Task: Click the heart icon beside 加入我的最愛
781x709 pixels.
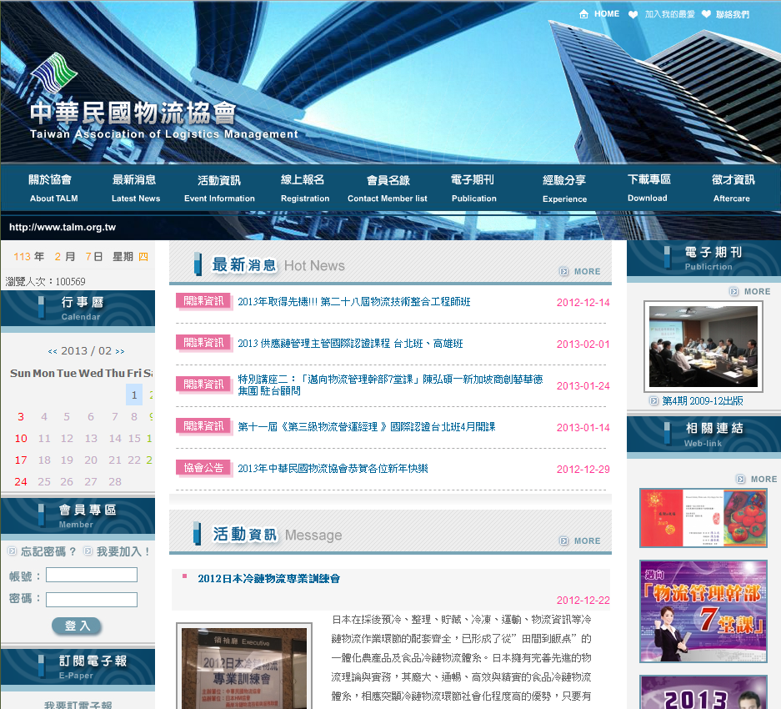Action: (633, 14)
